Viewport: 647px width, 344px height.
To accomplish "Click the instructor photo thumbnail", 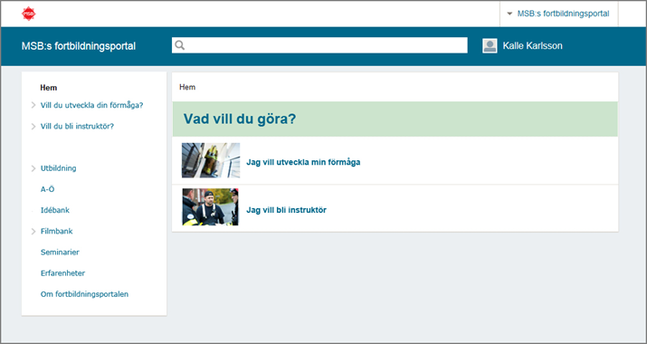I will [x=211, y=207].
